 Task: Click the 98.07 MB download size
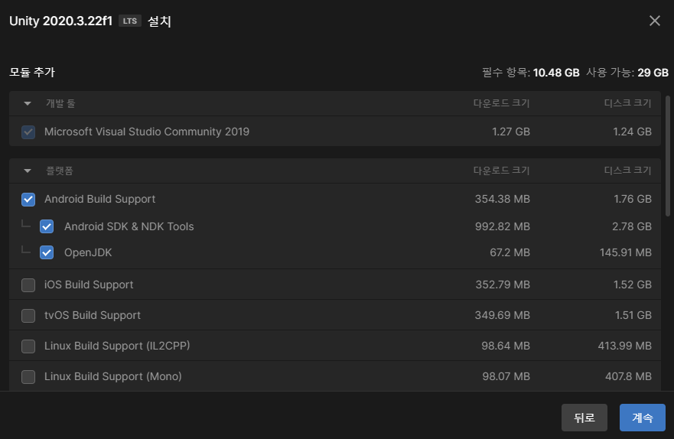click(x=506, y=376)
